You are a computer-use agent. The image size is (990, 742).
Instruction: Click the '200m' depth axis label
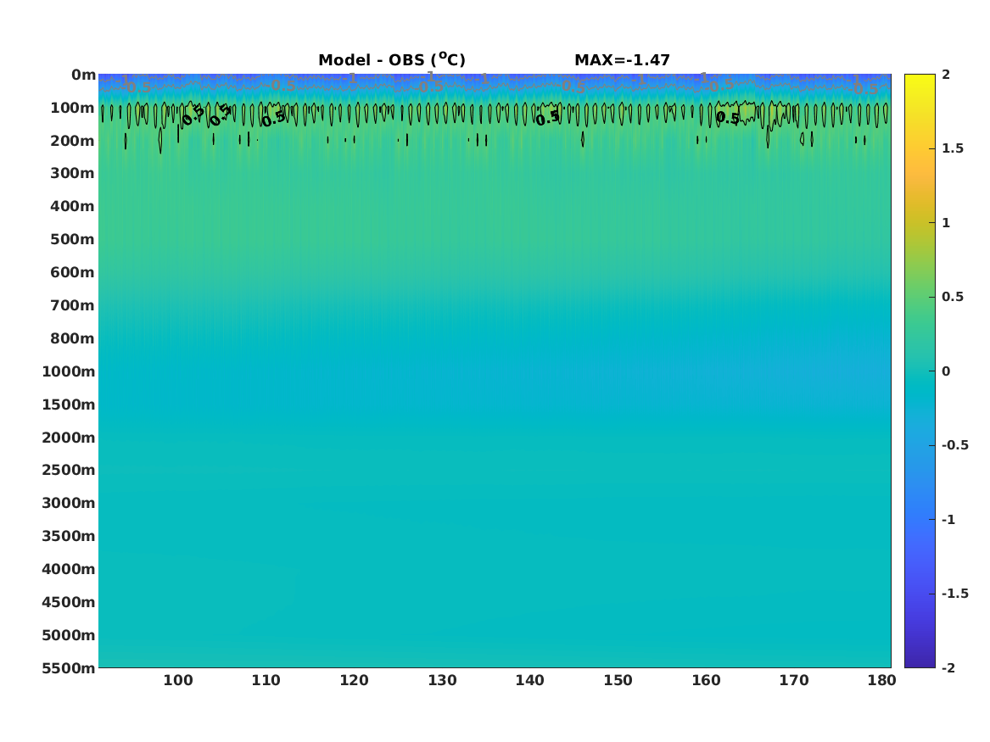73,141
